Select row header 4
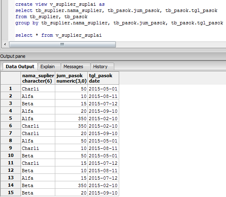 (x=11, y=111)
